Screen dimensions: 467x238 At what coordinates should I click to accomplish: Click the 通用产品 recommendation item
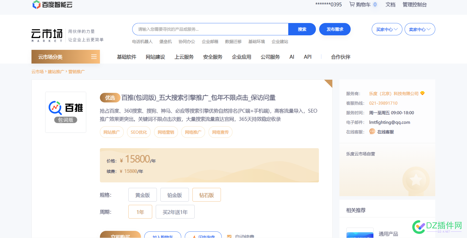[388, 234]
